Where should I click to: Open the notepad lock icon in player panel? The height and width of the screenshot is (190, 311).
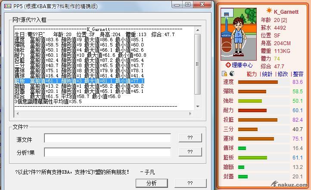click(224, 74)
